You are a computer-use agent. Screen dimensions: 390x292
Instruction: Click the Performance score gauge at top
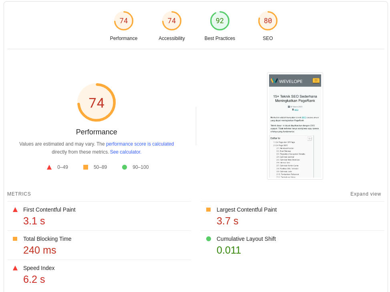point(123,21)
